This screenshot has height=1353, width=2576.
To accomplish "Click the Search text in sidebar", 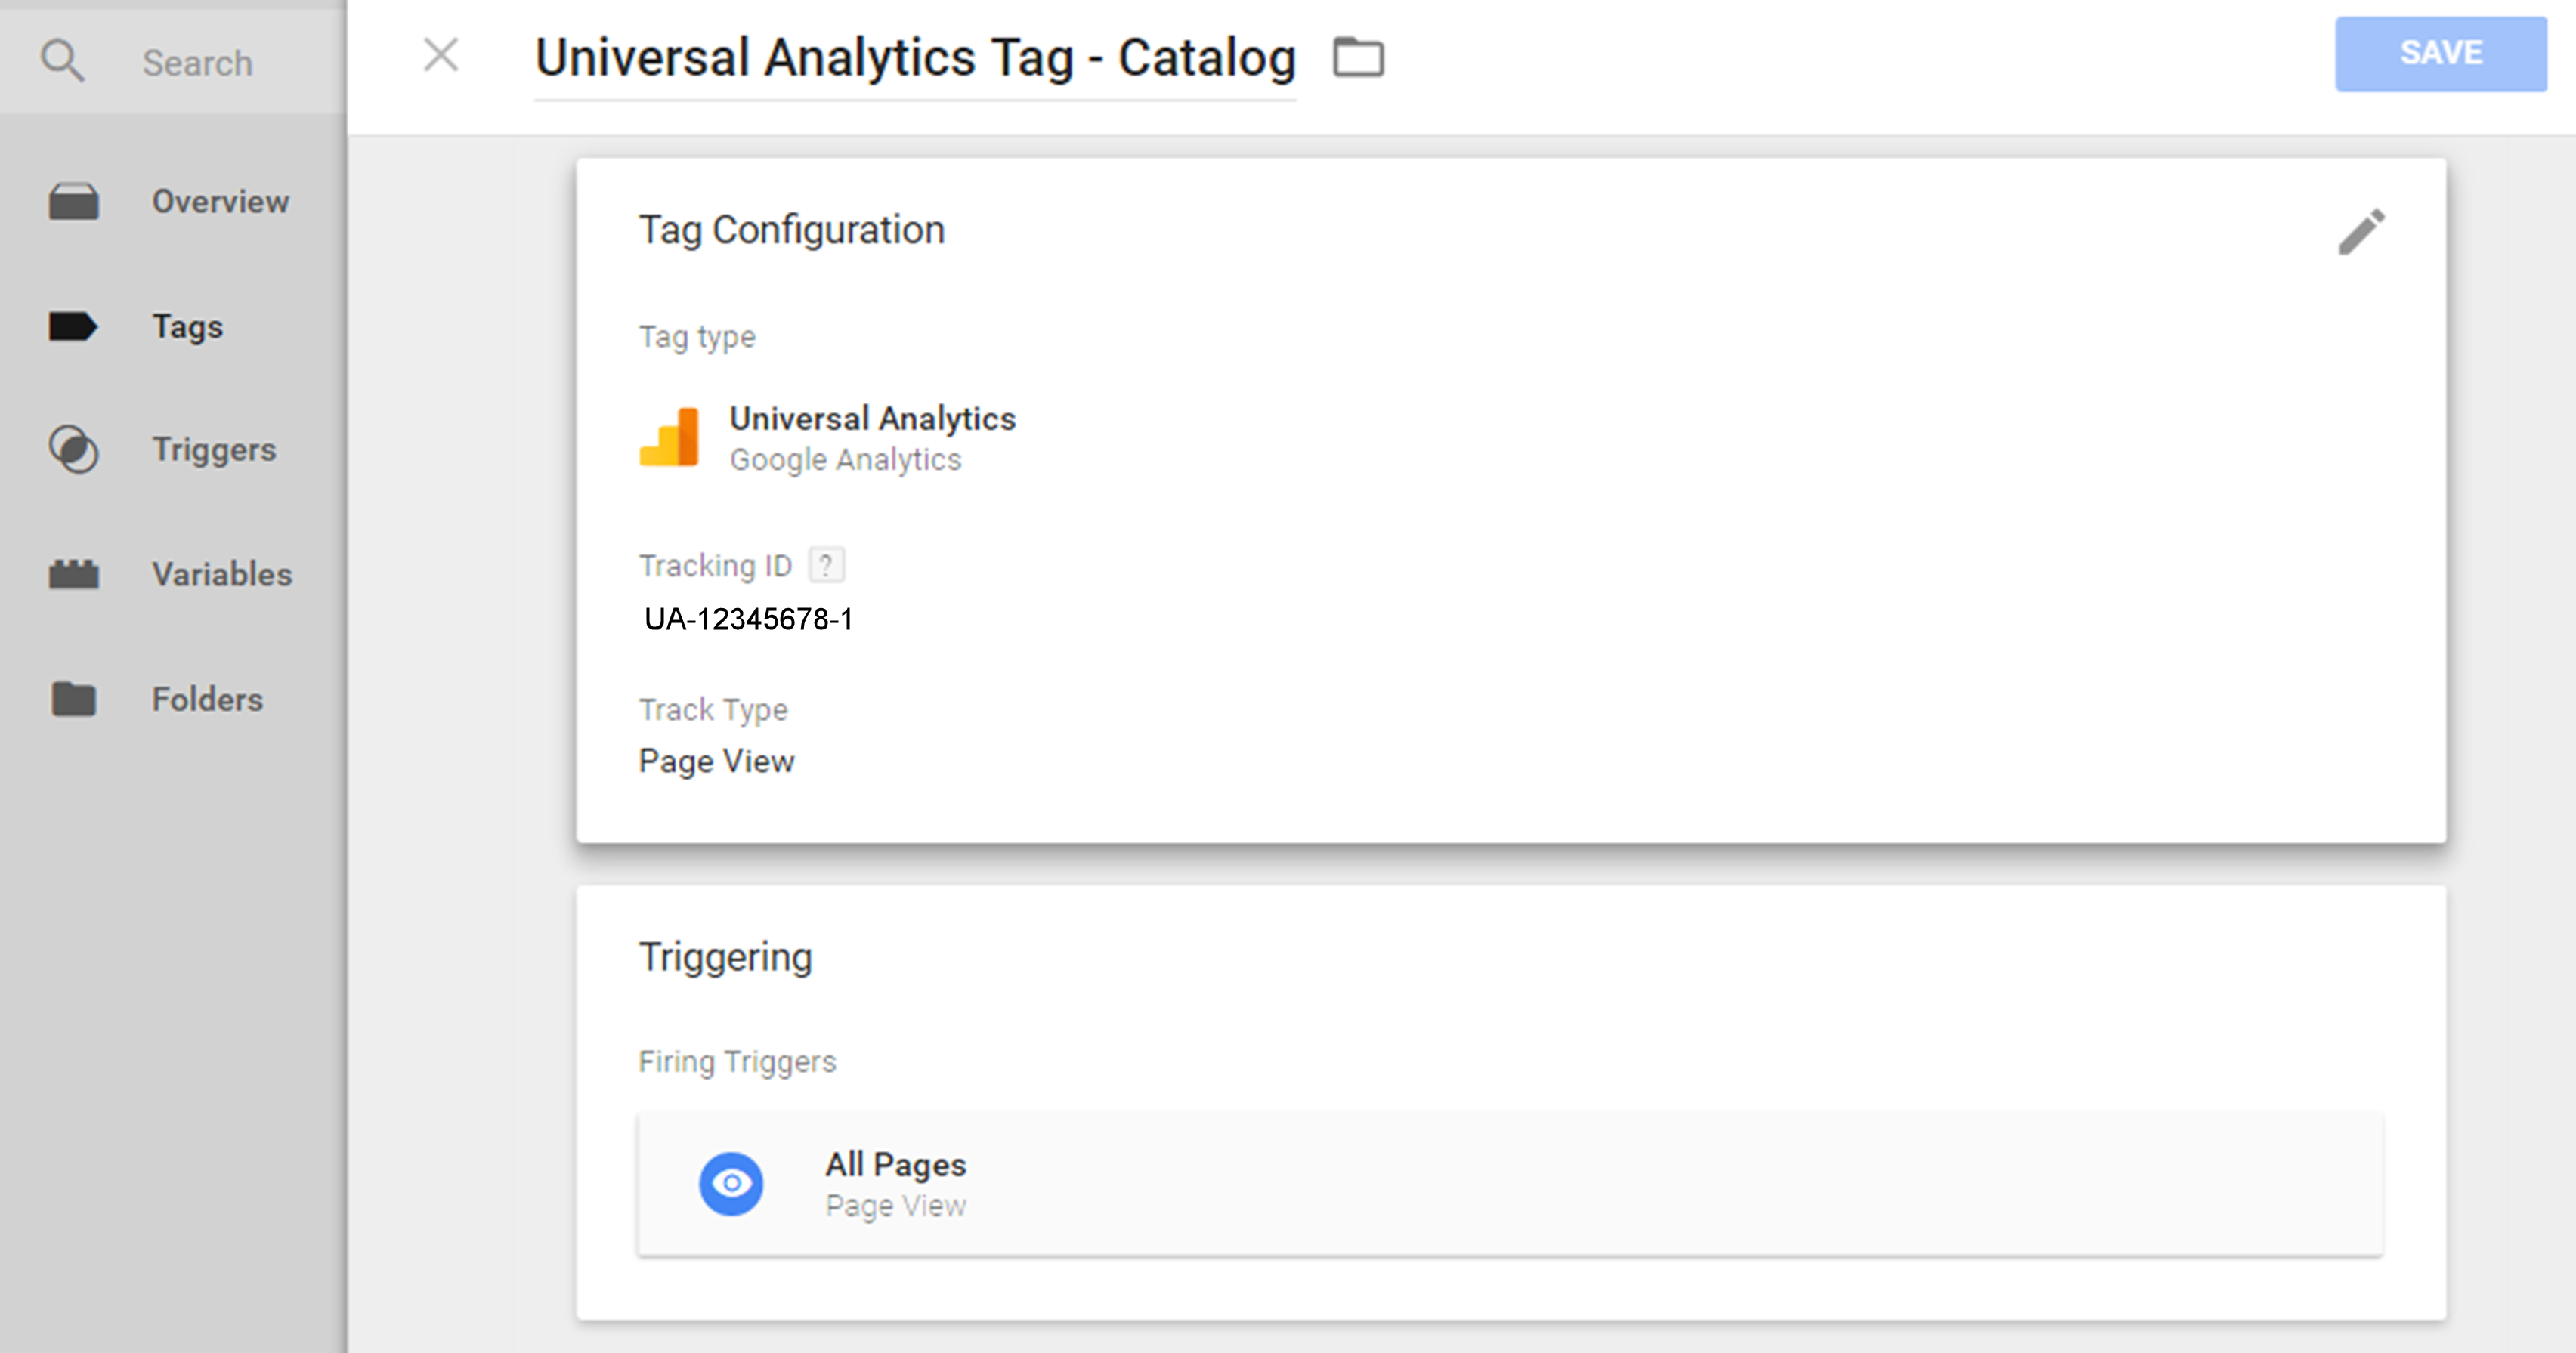I will (197, 62).
